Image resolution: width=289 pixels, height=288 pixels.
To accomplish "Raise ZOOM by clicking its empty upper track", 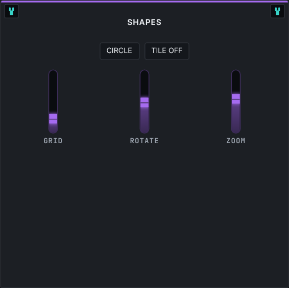I will pyautogui.click(x=236, y=82).
